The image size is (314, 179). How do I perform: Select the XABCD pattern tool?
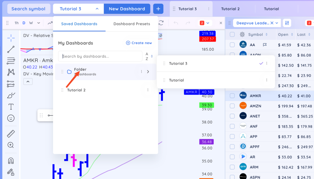click(11, 72)
